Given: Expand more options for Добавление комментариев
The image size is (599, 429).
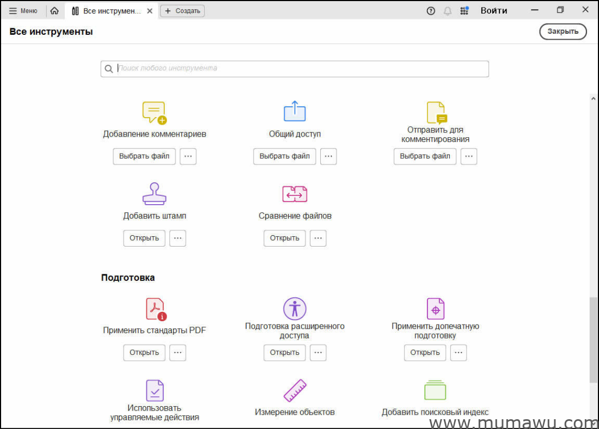Looking at the screenshot, I should (x=188, y=156).
